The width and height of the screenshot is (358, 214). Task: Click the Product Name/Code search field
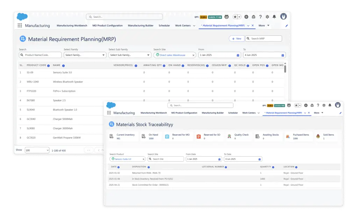[x=40, y=55]
